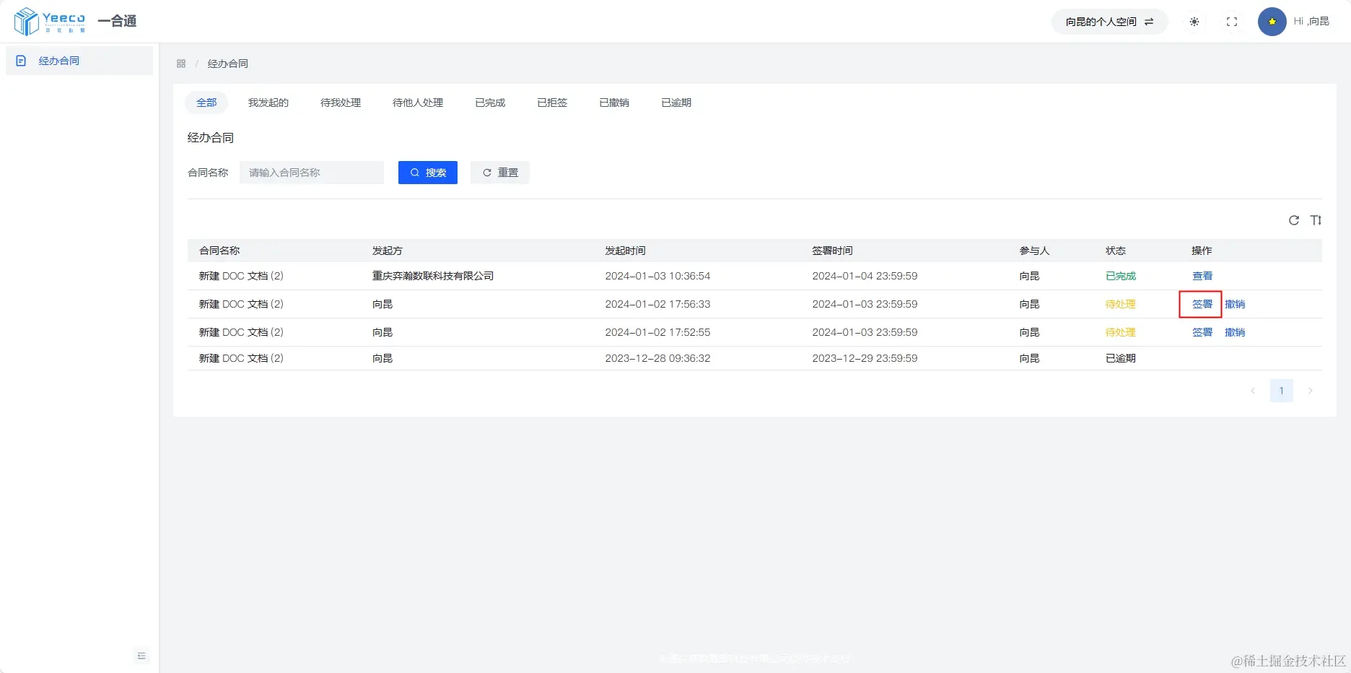Click the 合同名称 column header
Image resolution: width=1351 pixels, height=673 pixels.
click(x=219, y=251)
